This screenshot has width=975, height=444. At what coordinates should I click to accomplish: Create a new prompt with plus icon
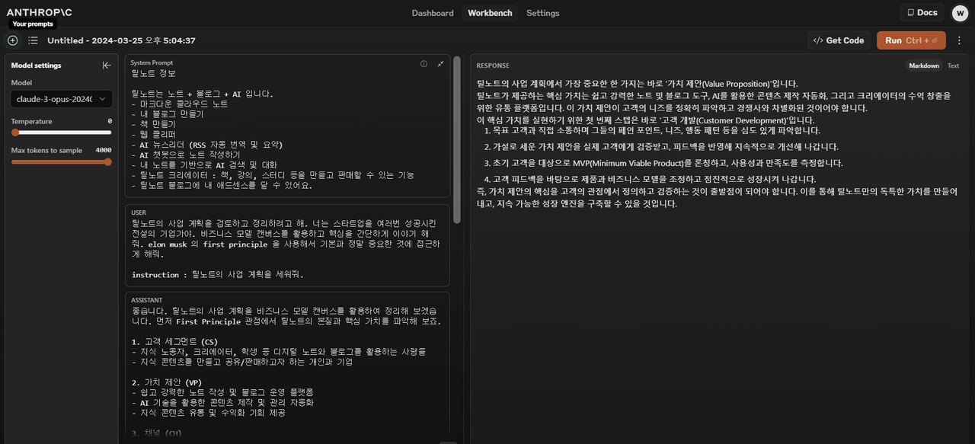13,40
